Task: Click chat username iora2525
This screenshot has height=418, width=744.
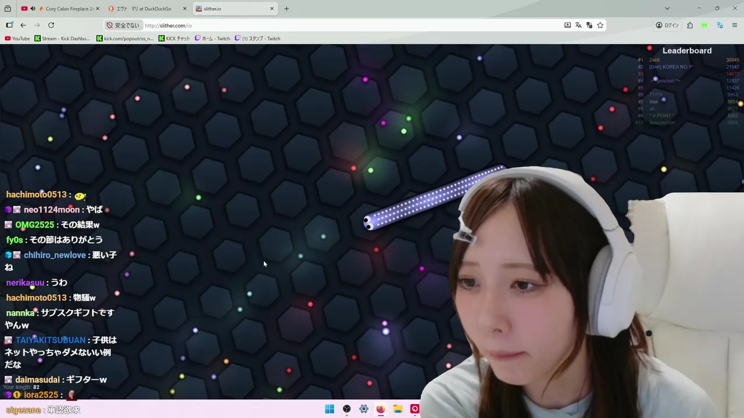Action: point(41,395)
